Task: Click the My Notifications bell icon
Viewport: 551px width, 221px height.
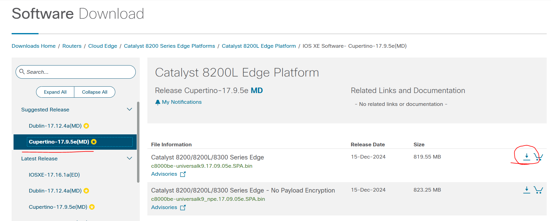Action: click(x=158, y=102)
